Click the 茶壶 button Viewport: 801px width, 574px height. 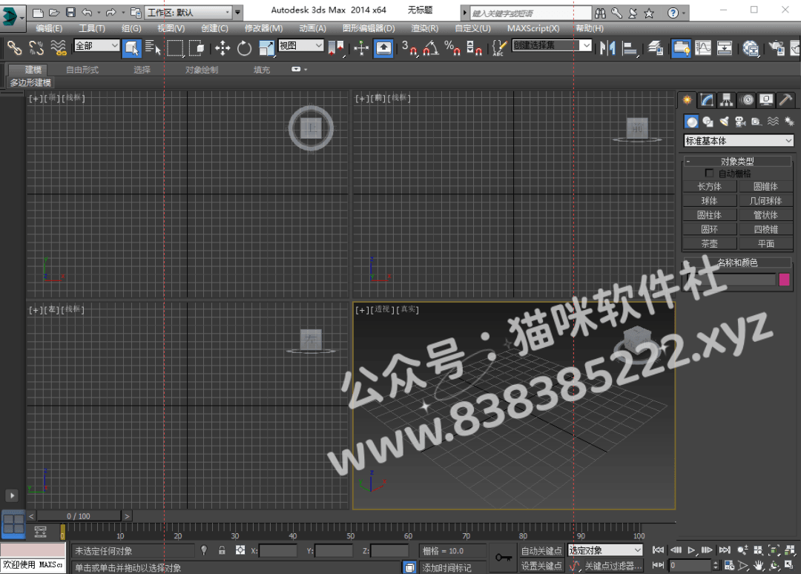click(x=710, y=243)
